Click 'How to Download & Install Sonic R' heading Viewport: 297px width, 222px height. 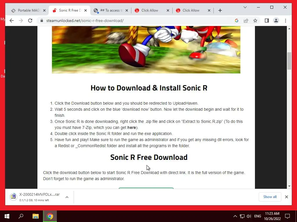[x=149, y=88]
